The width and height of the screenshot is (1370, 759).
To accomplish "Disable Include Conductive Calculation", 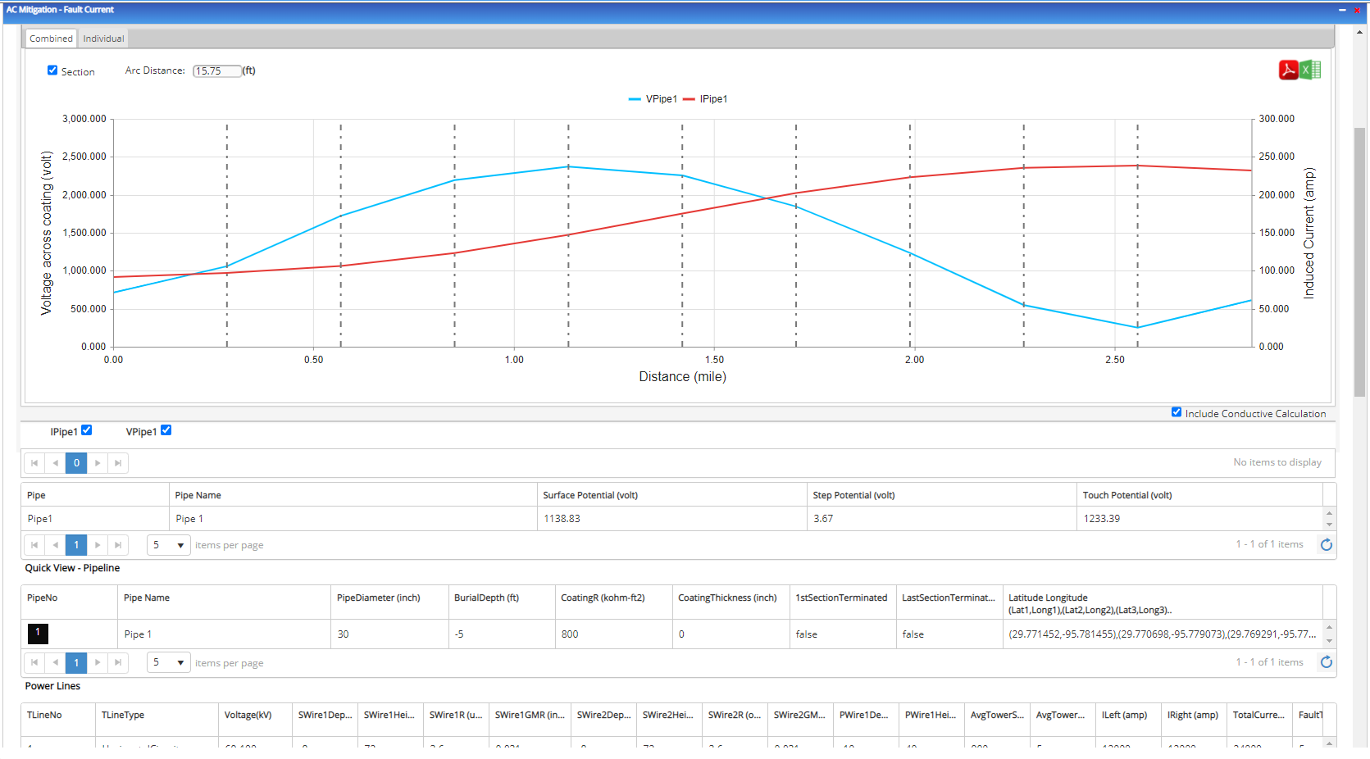I will coord(1177,411).
